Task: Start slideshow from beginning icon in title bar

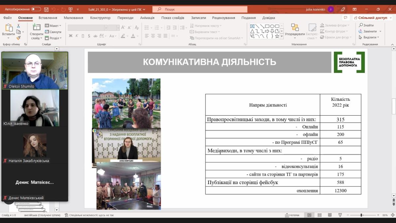Action: pos(70,9)
